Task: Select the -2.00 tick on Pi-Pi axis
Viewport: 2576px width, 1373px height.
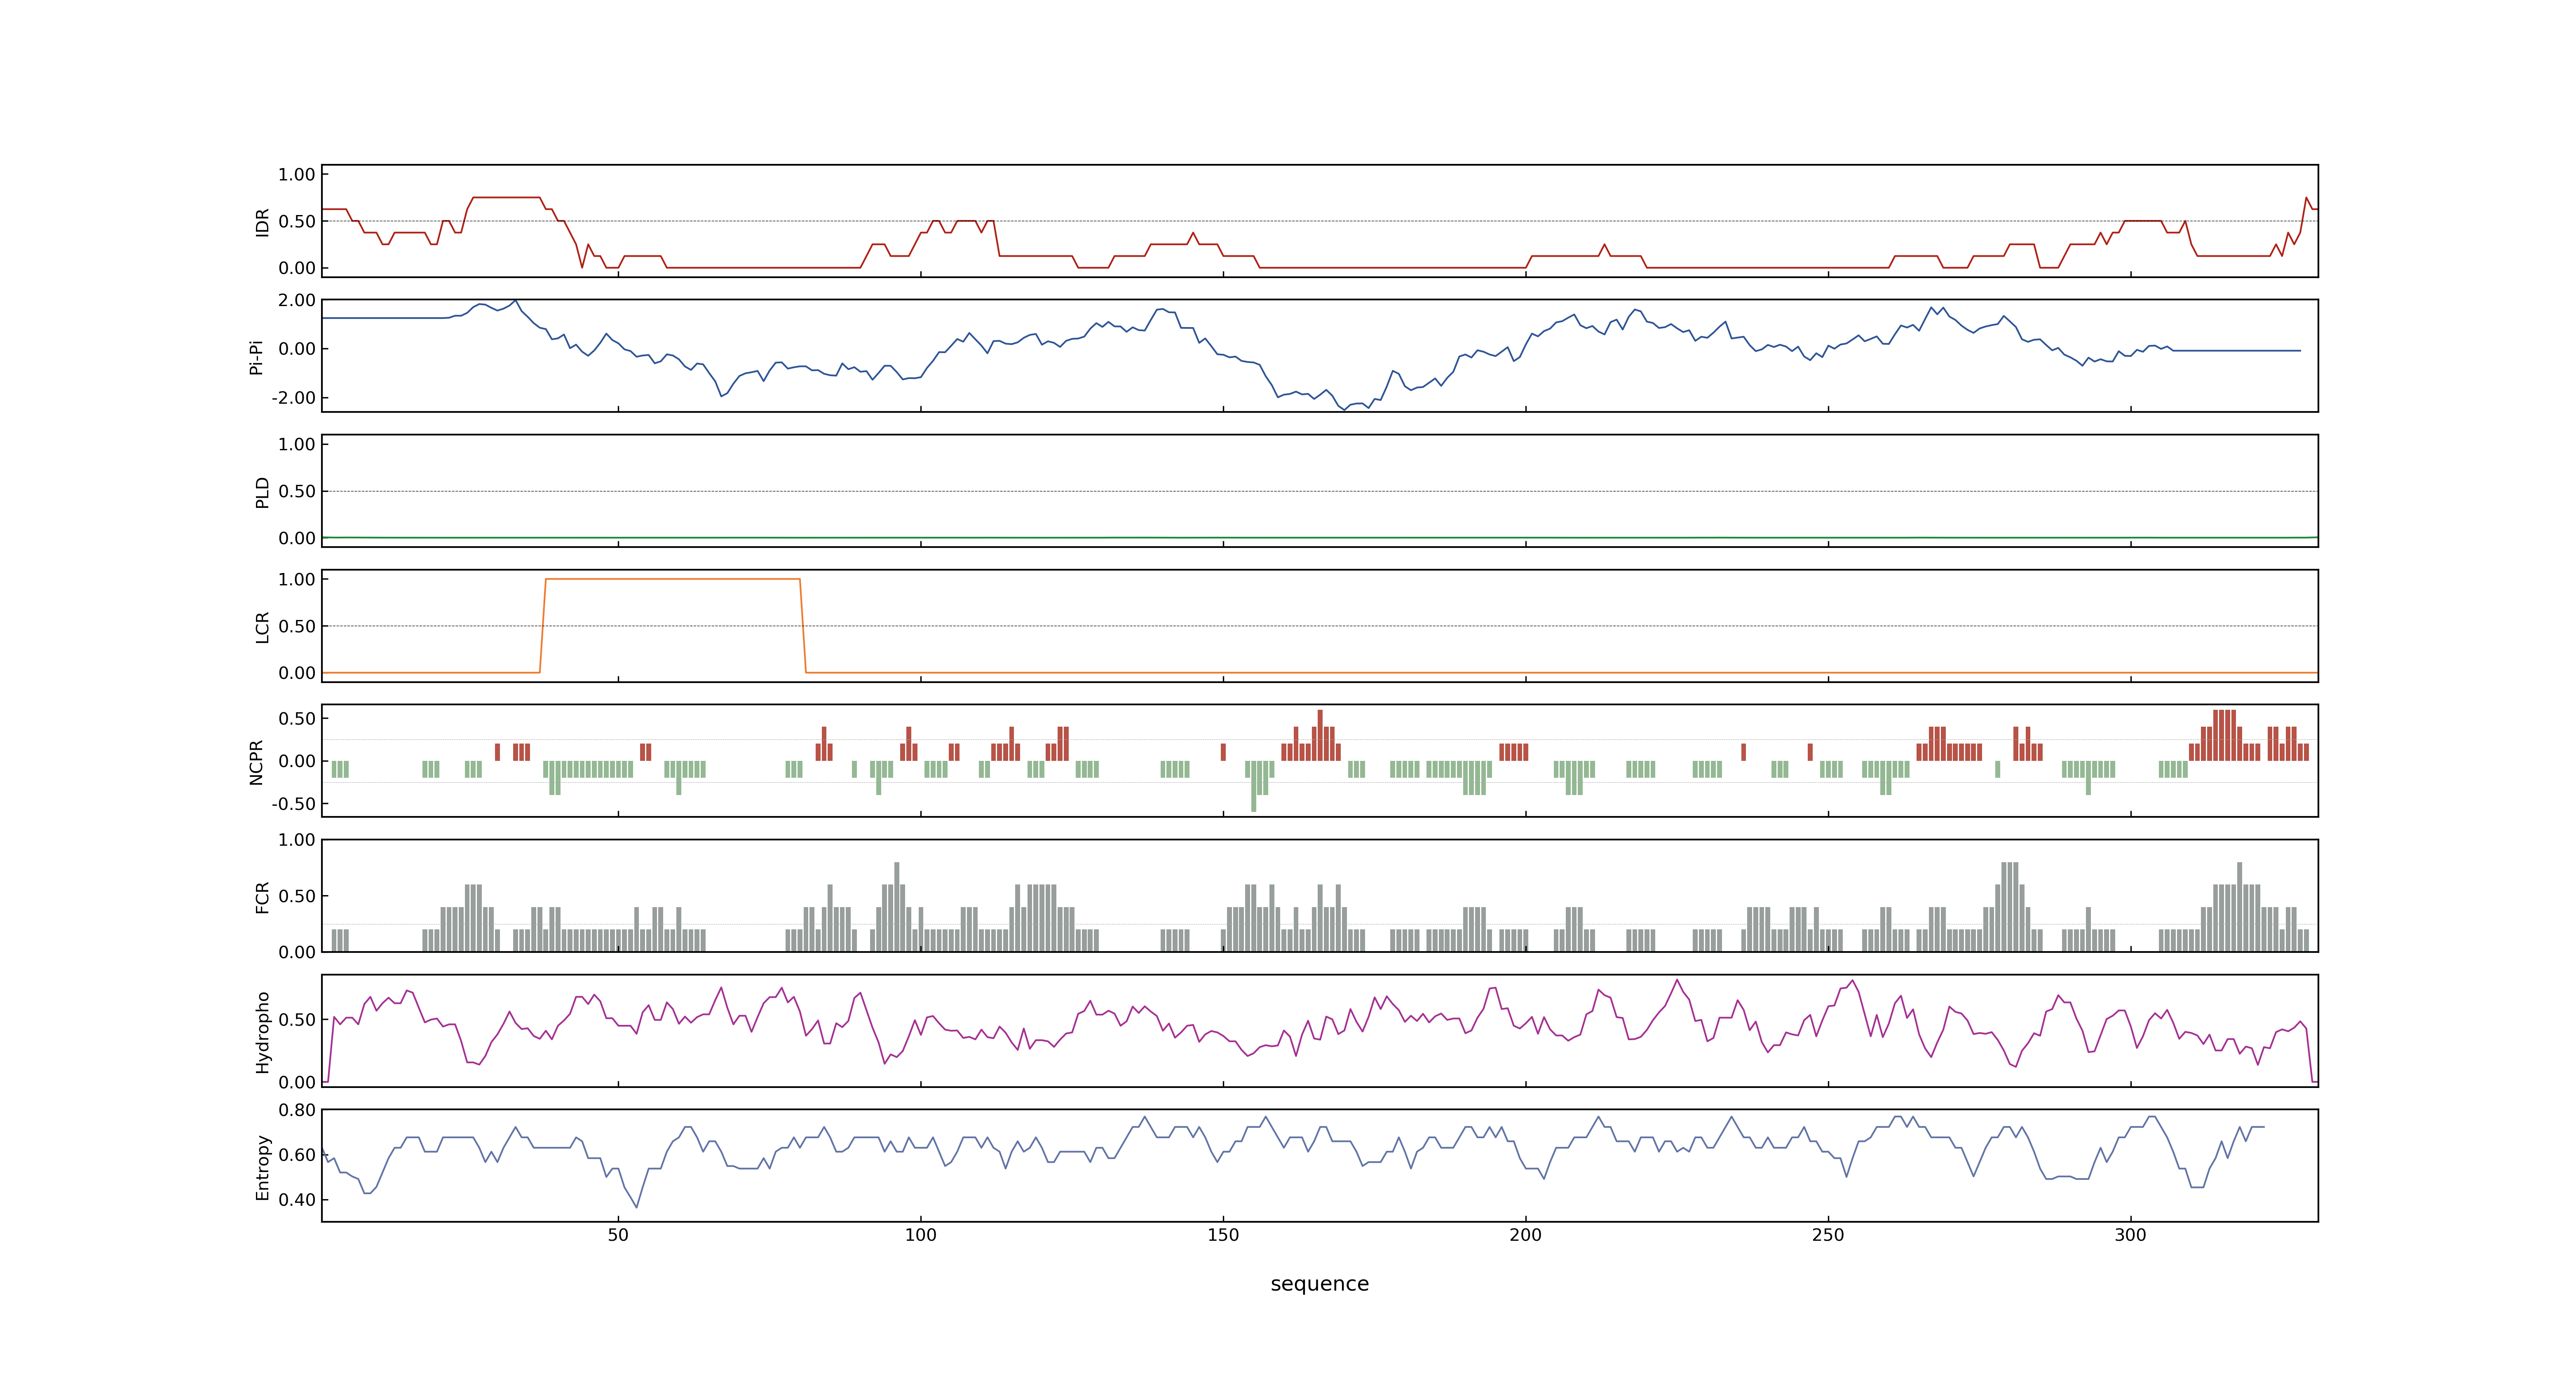Action: pos(293,398)
